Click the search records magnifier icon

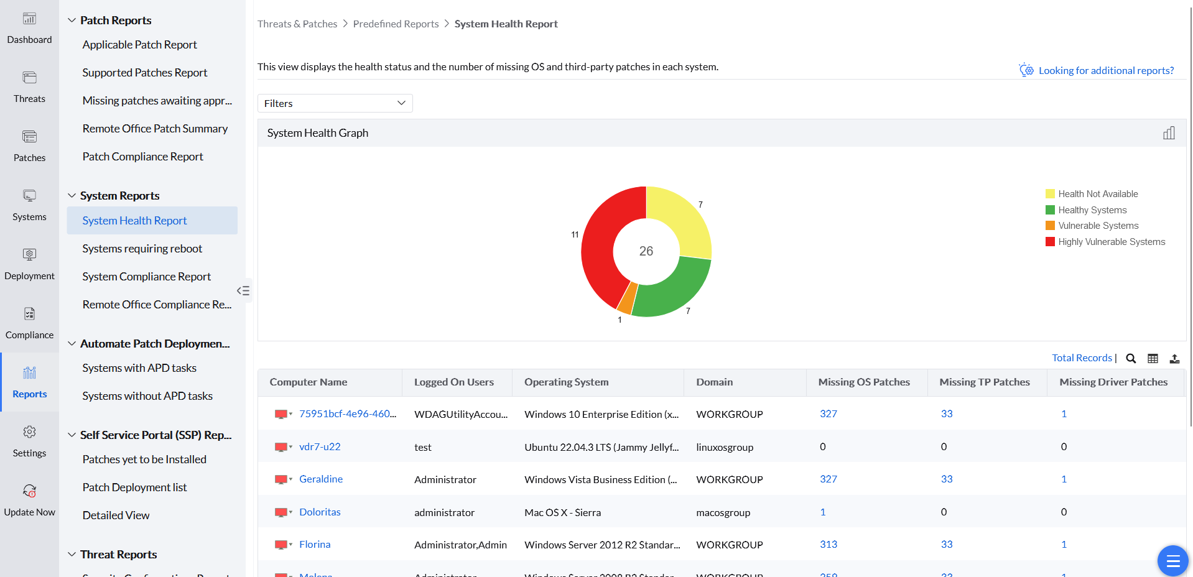point(1131,359)
